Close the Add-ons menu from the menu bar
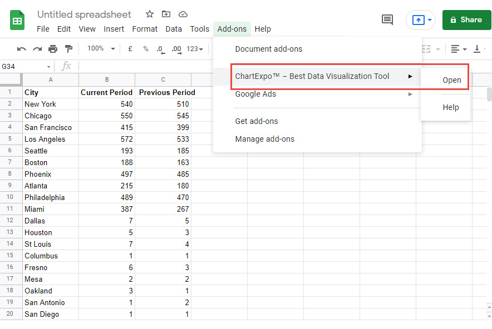This screenshot has width=492, height=329. pyautogui.click(x=232, y=29)
